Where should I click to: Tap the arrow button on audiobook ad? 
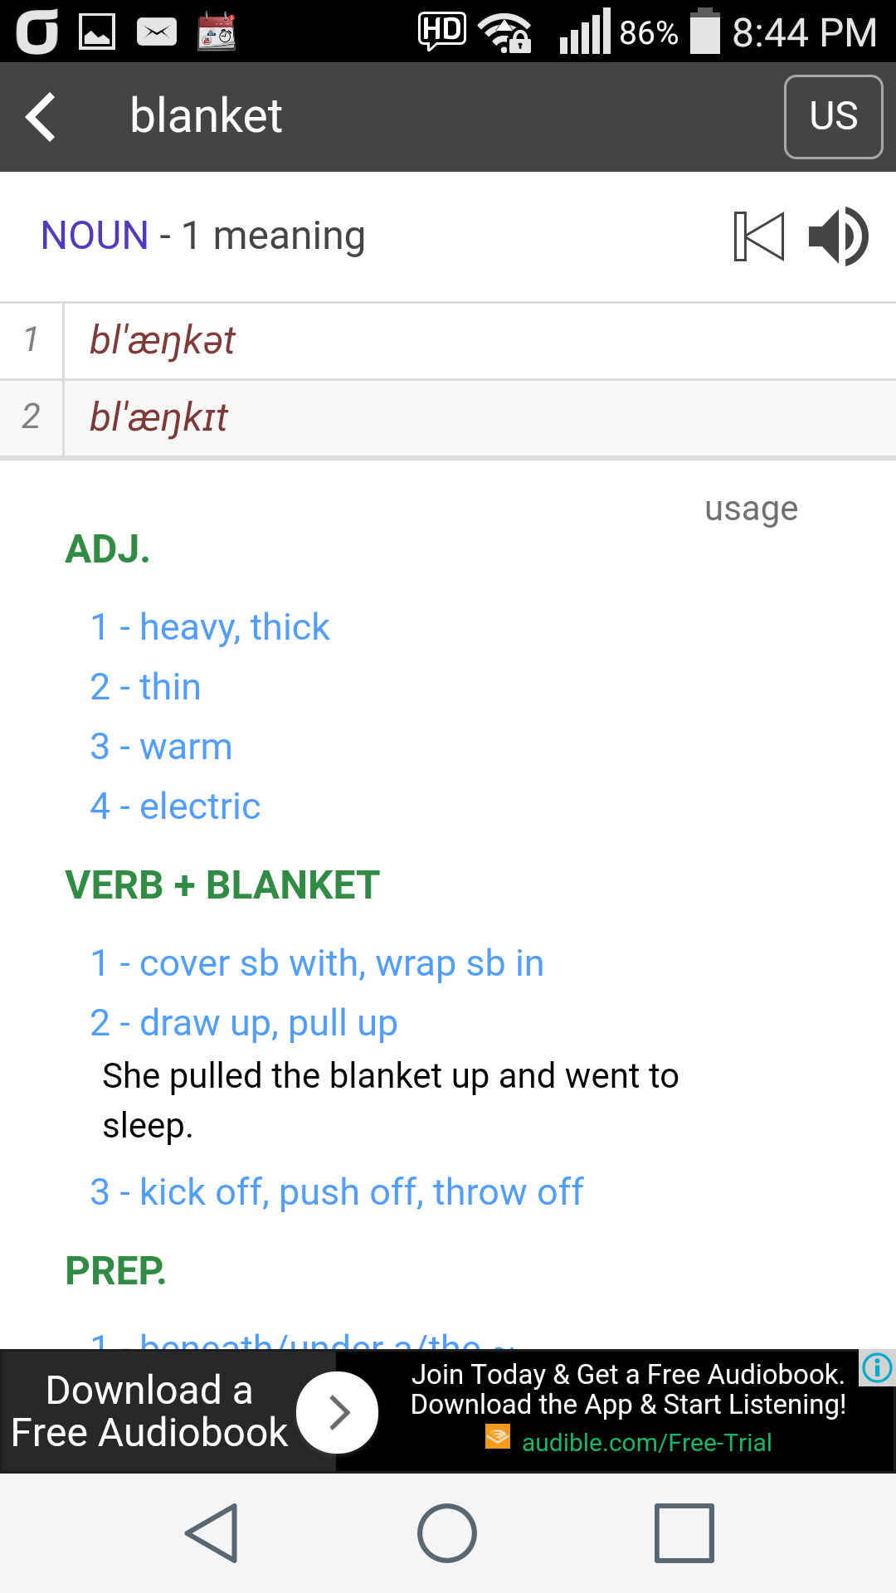coord(337,1412)
